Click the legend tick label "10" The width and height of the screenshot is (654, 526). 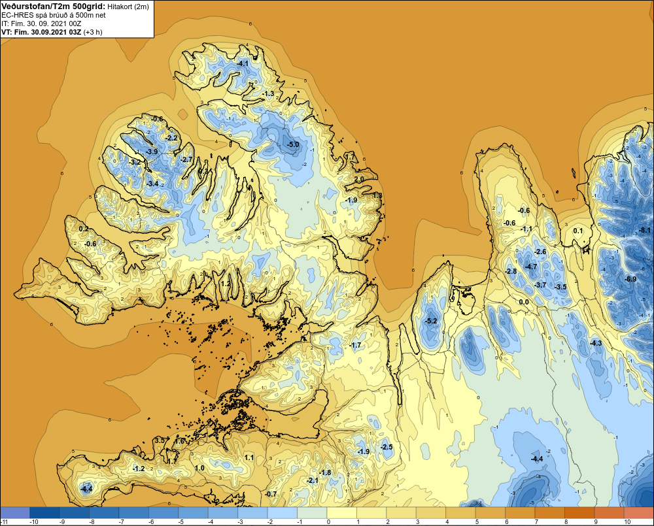(x=627, y=522)
